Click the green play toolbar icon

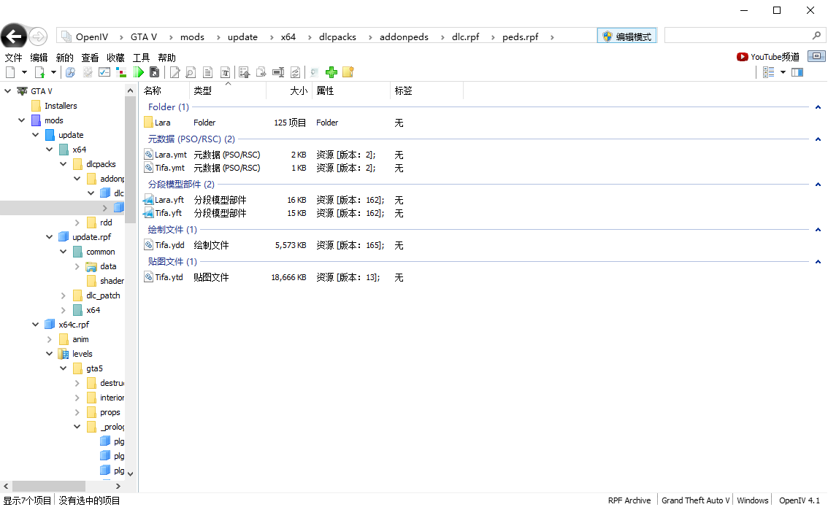[139, 71]
